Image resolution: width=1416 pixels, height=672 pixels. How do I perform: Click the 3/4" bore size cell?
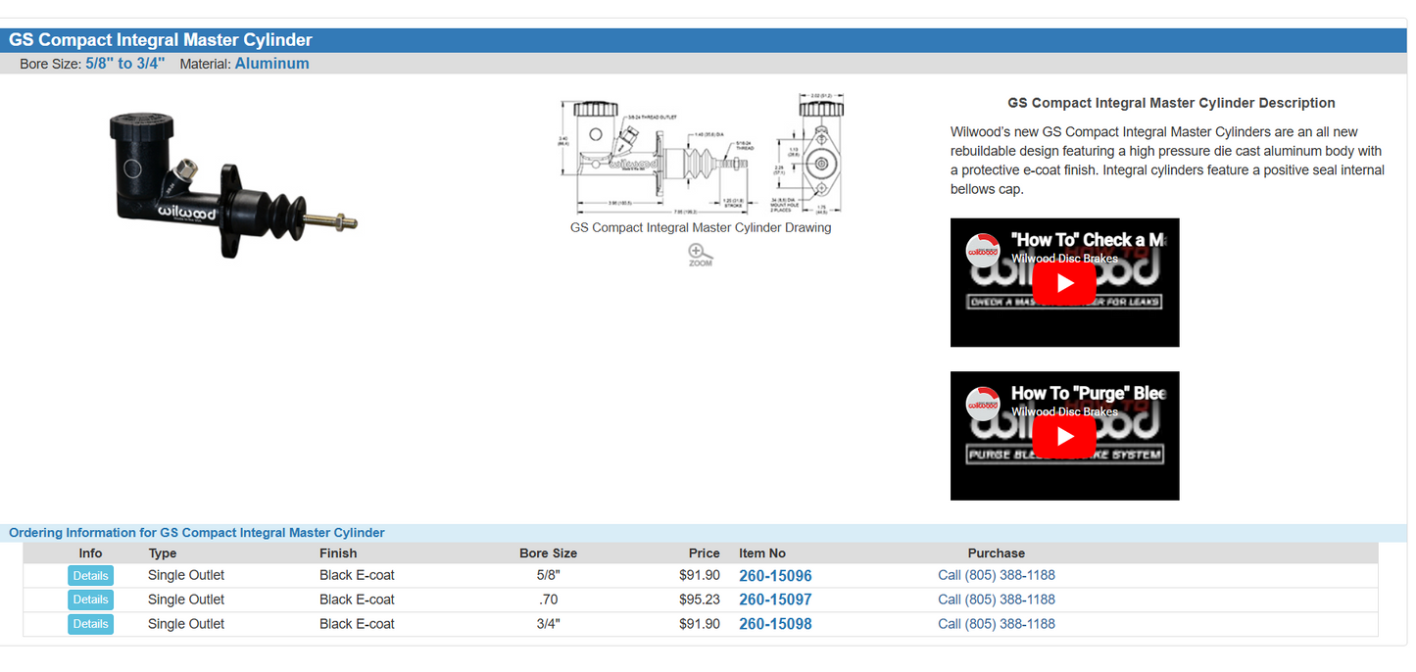click(548, 624)
